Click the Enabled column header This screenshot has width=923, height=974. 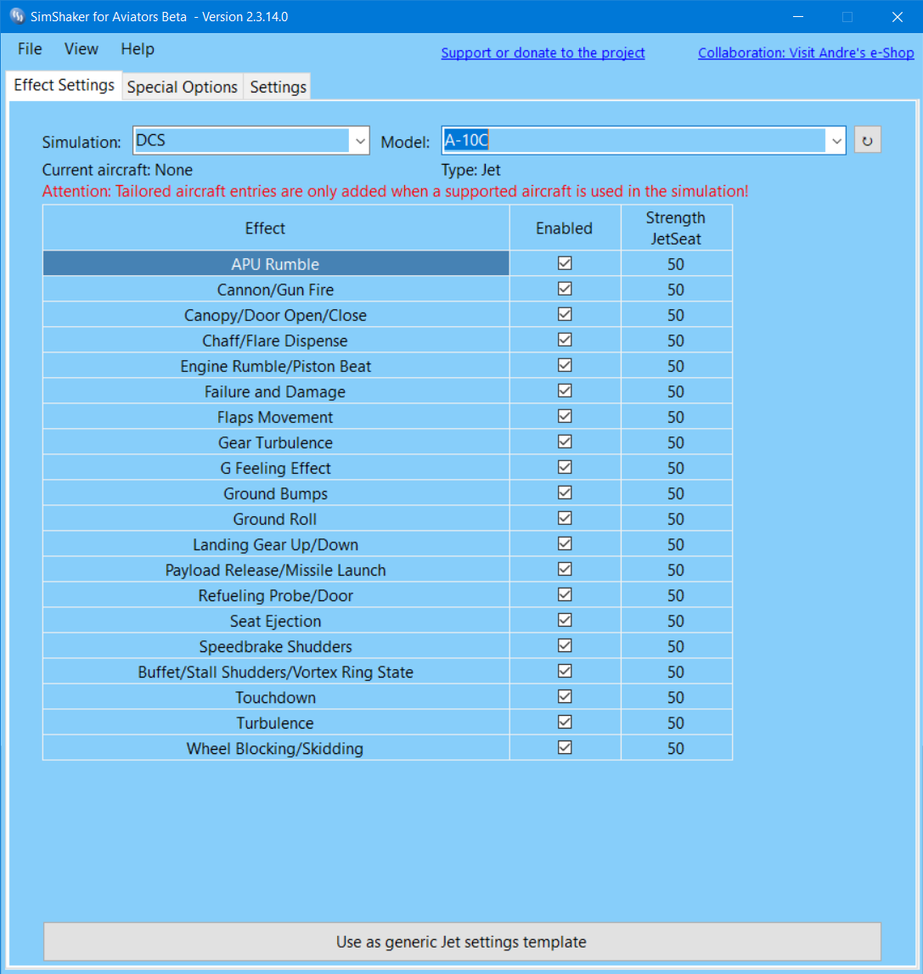coord(565,228)
